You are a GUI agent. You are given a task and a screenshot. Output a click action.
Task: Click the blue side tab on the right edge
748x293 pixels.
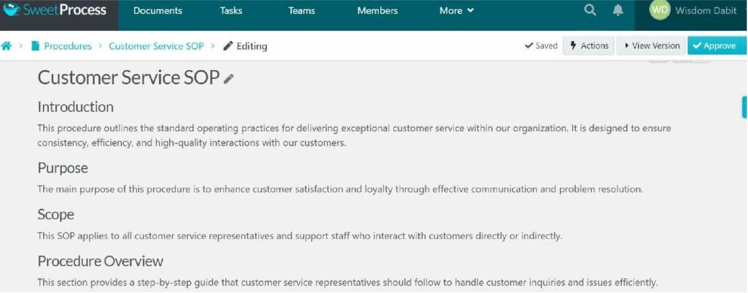[x=745, y=107]
